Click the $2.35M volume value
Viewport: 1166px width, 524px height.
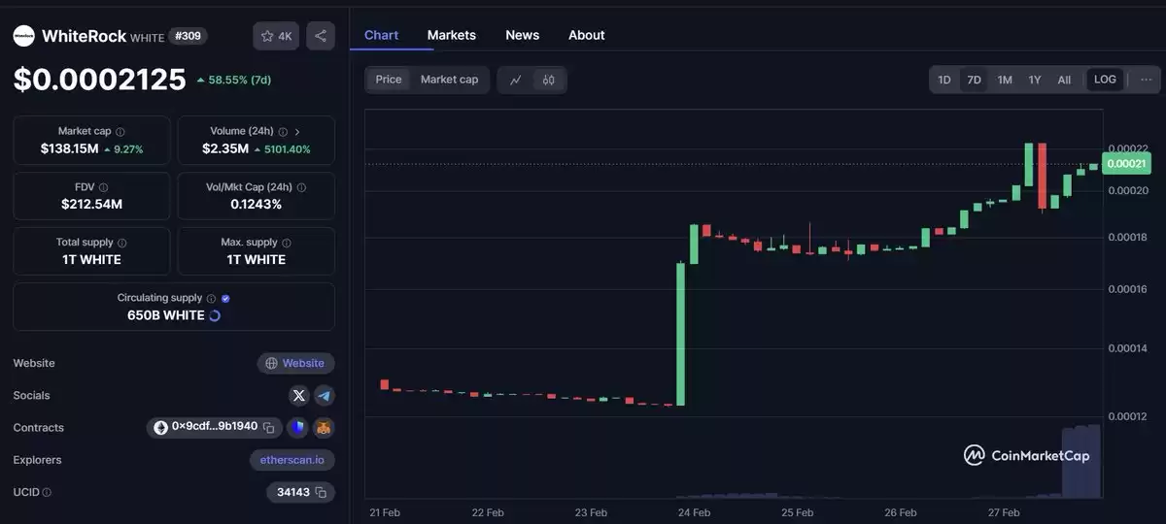[224, 148]
